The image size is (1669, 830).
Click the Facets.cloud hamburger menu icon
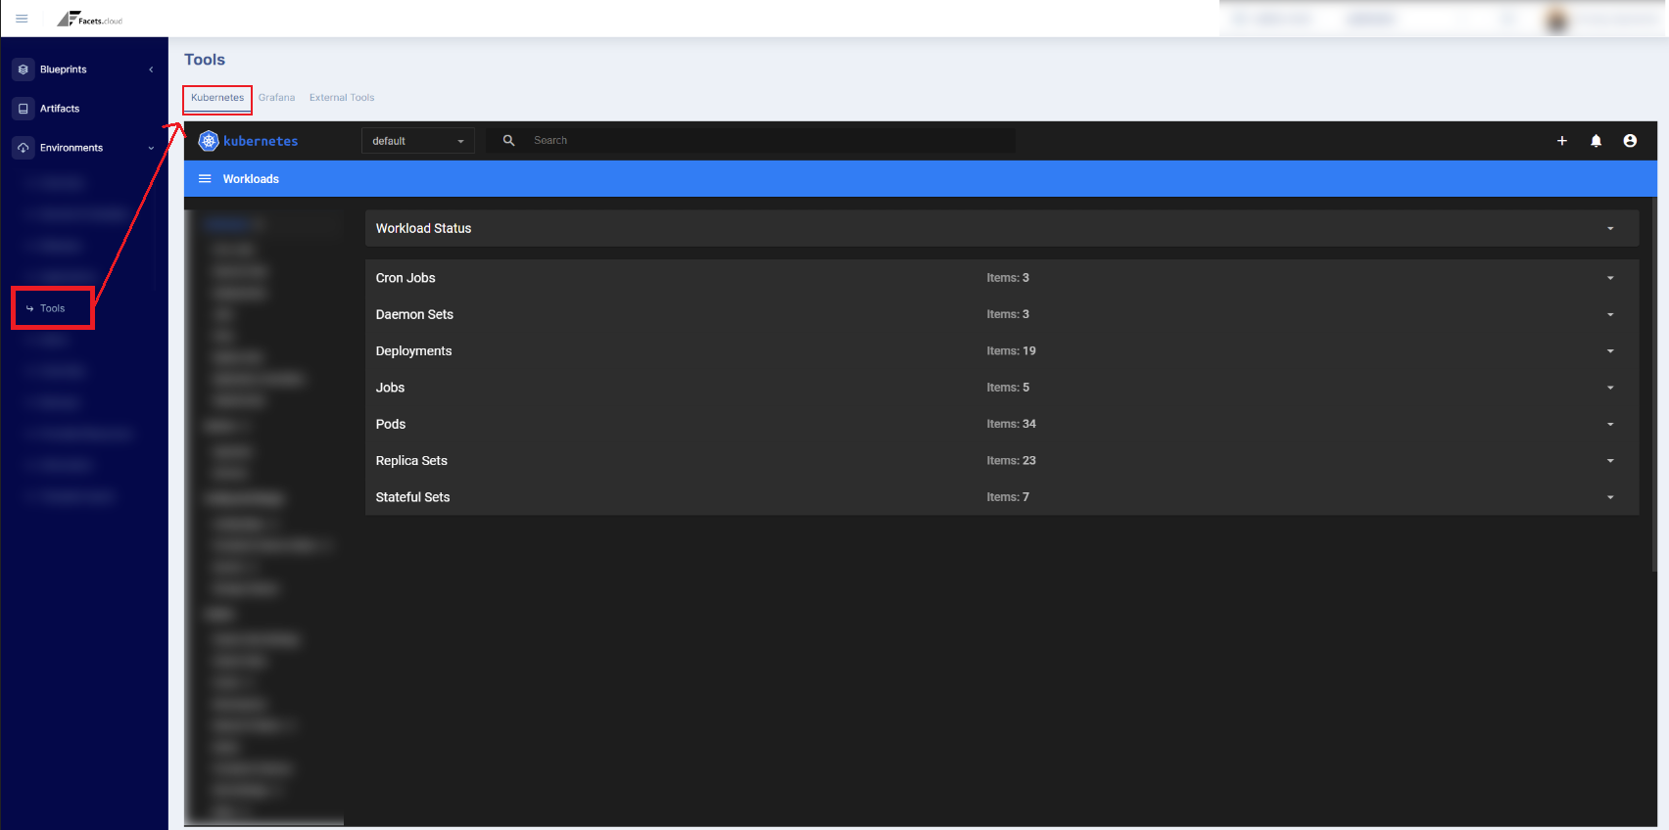(22, 19)
